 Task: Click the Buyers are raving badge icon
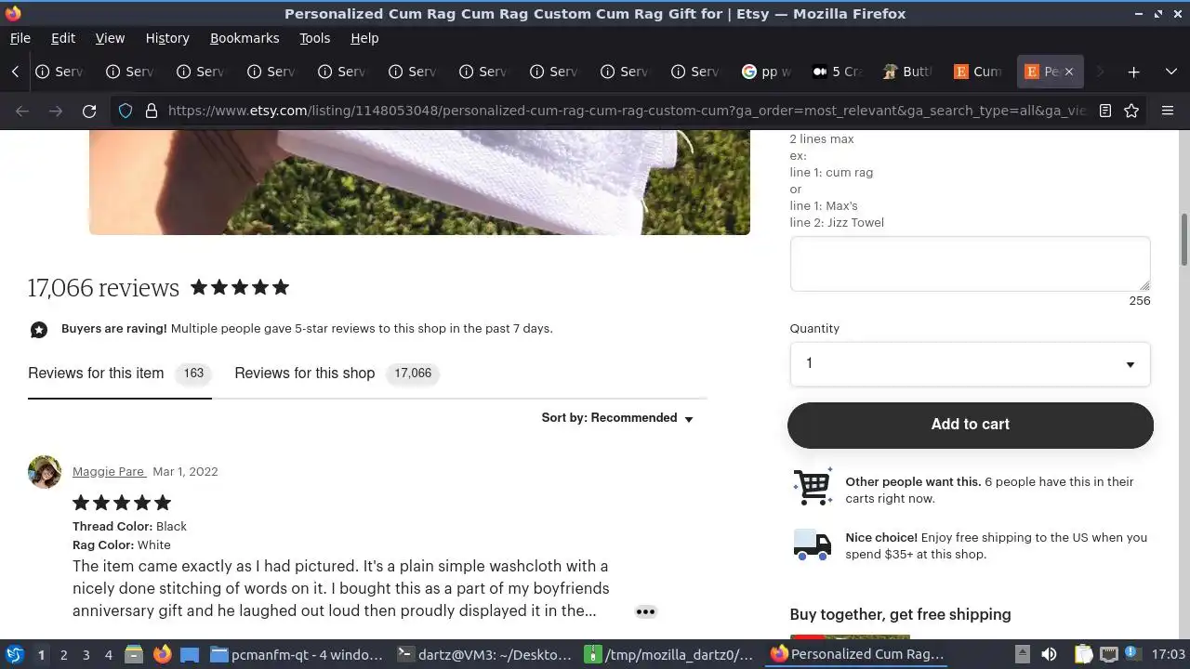[x=39, y=330]
